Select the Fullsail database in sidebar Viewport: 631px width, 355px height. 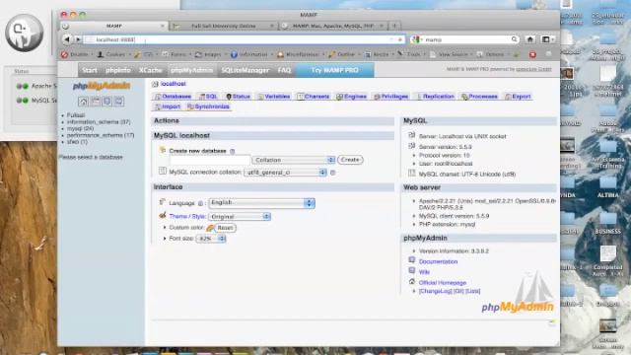(76, 115)
